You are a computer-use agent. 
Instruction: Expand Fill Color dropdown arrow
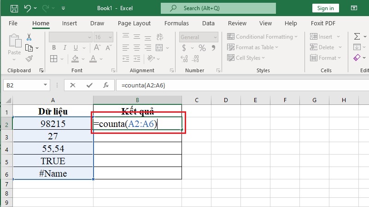click(x=83, y=59)
